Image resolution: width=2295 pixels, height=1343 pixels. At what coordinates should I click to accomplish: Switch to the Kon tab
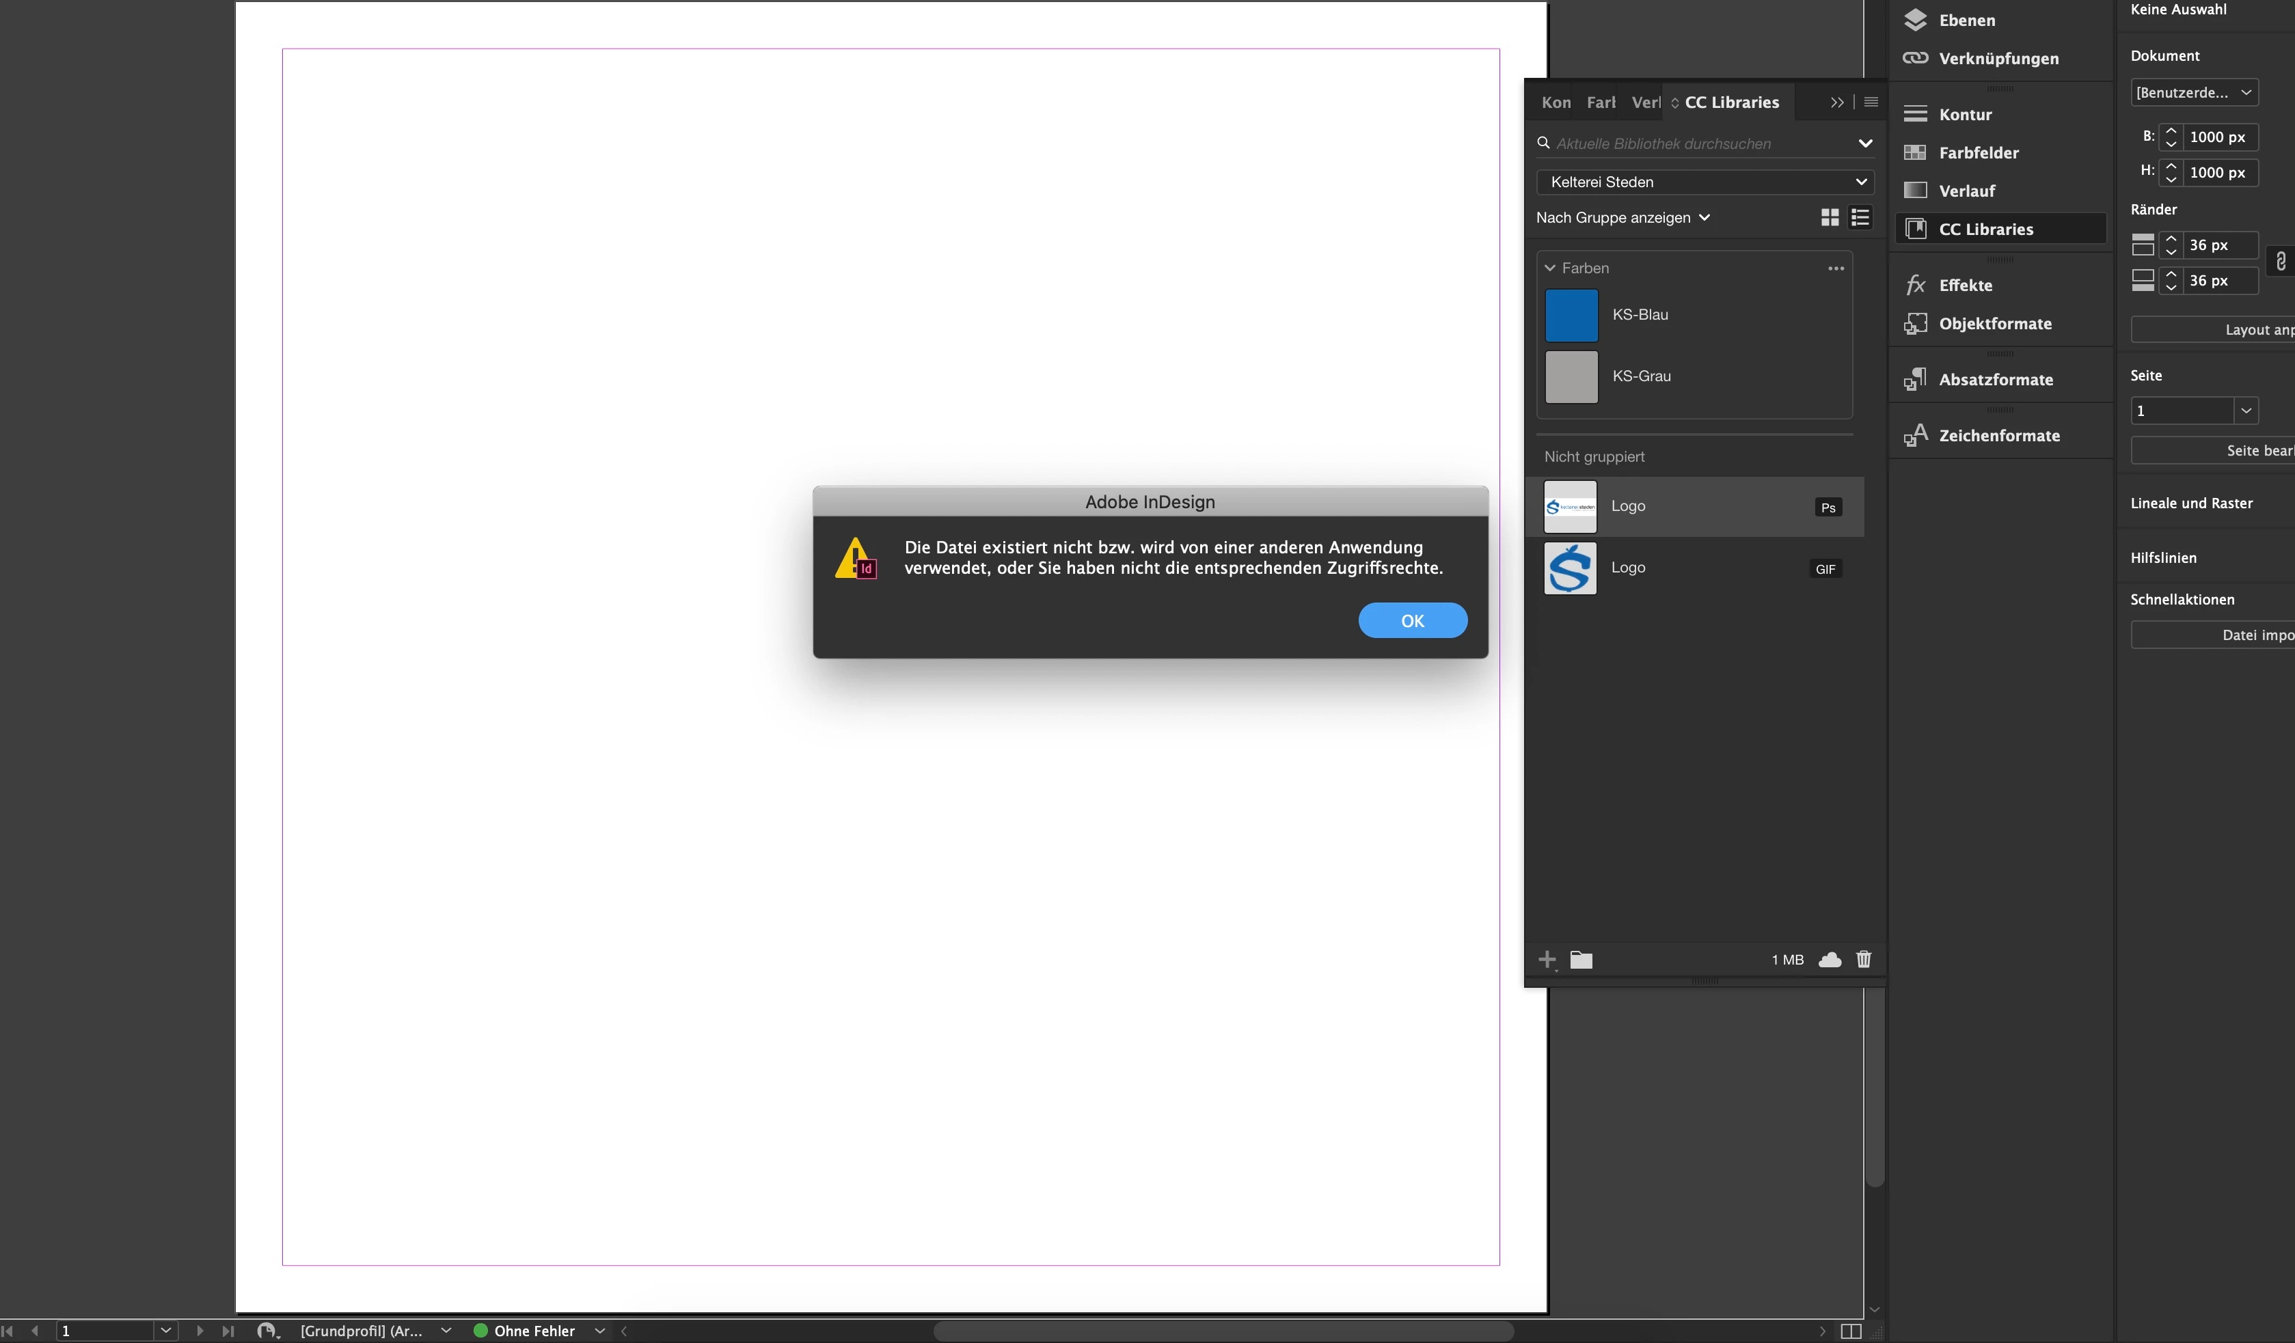click(x=1556, y=103)
